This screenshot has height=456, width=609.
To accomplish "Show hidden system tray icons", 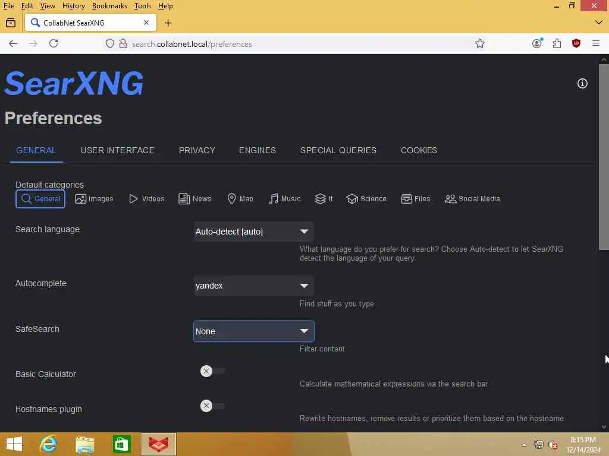I will [525, 445].
